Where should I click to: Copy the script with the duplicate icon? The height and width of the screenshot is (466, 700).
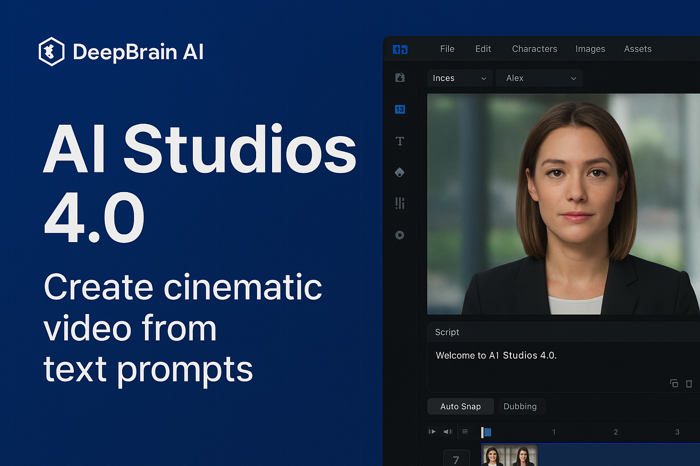pyautogui.click(x=674, y=383)
